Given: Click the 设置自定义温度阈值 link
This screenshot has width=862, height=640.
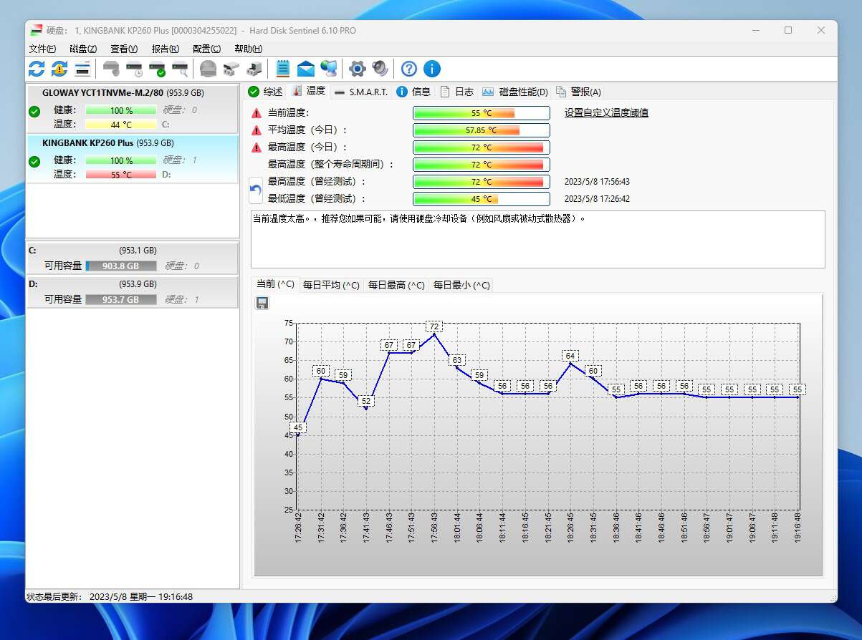Looking at the screenshot, I should click(605, 112).
